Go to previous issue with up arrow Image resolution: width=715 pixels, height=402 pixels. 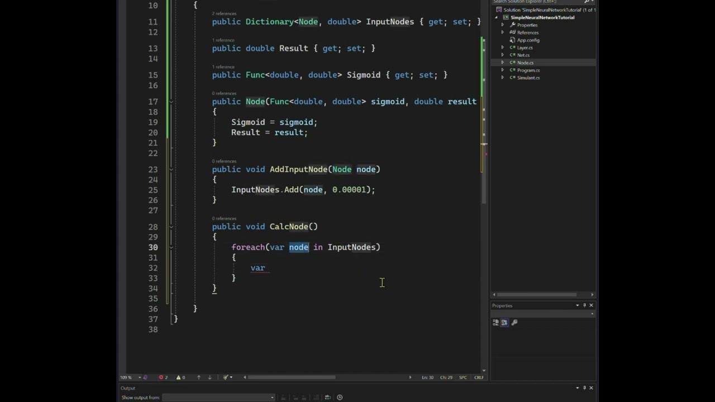[198, 377]
